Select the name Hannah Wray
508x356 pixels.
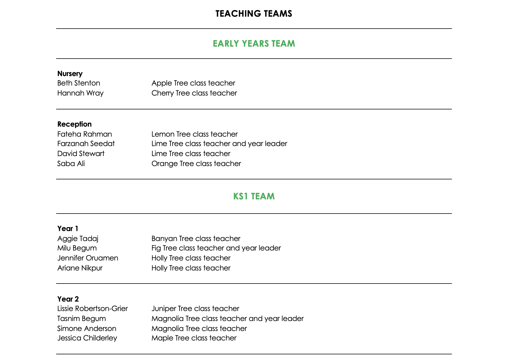click(x=80, y=93)
